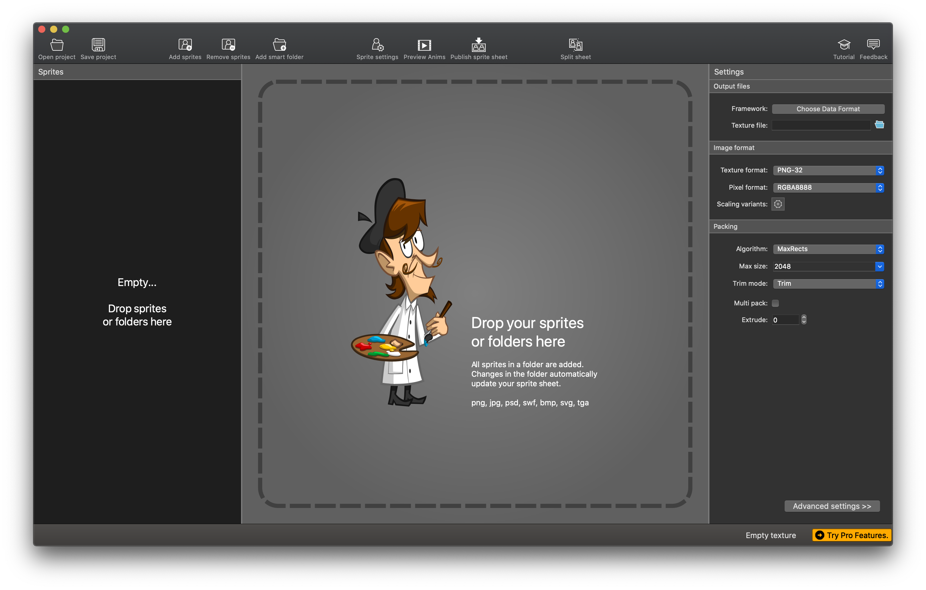926x590 pixels.
Task: Click Publish sprite sheet icon
Action: [479, 45]
